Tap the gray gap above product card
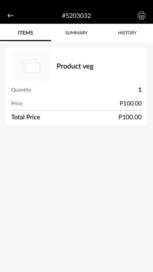Image resolution: width=153 pixels, height=272 pixels. click(76, 45)
